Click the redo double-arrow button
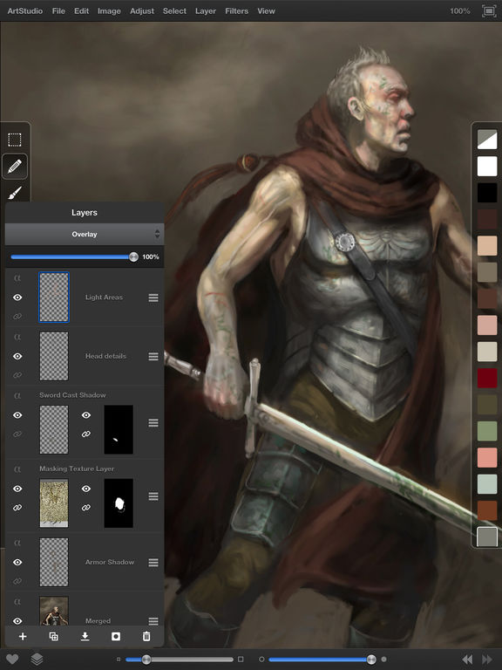 (486, 659)
